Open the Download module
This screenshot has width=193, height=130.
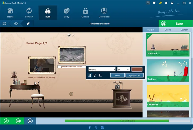coord(104,12)
